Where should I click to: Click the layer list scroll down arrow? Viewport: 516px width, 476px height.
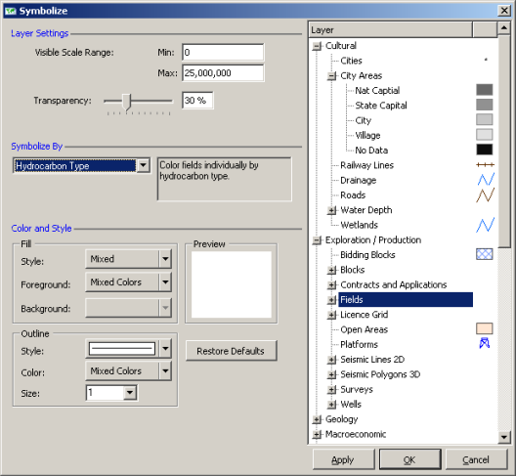(x=504, y=437)
